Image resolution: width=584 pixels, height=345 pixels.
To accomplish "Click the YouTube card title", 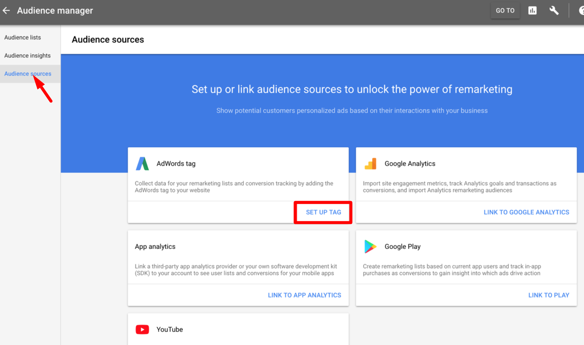I will (x=170, y=330).
